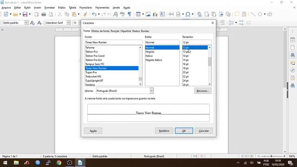Viewport: 297px width, 167px height.
Task: Click the Insert comment icon
Action: click(x=237, y=14)
